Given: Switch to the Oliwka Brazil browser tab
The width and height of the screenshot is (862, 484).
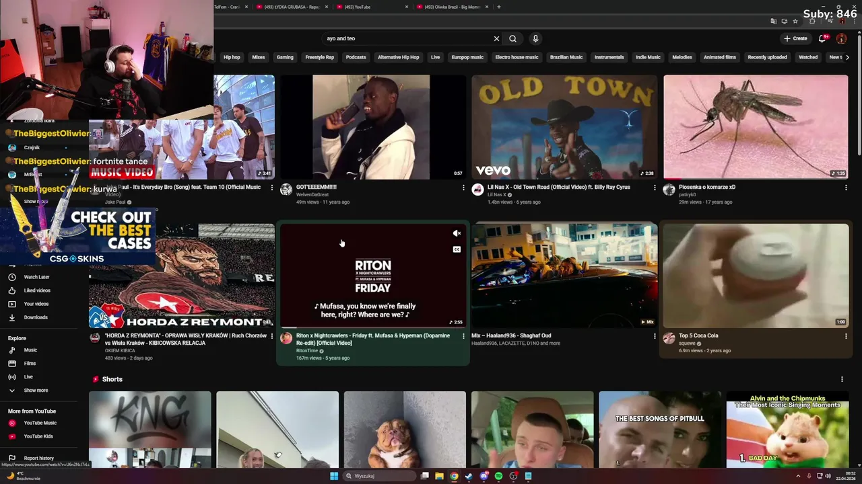Looking at the screenshot, I should 453,7.
